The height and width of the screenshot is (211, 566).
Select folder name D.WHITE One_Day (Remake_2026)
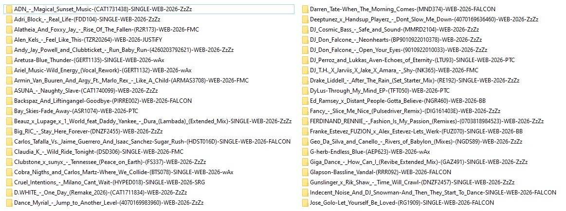point(101,193)
